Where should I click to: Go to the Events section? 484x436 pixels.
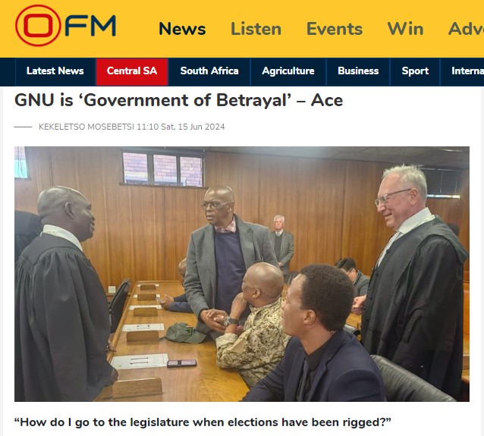click(335, 29)
